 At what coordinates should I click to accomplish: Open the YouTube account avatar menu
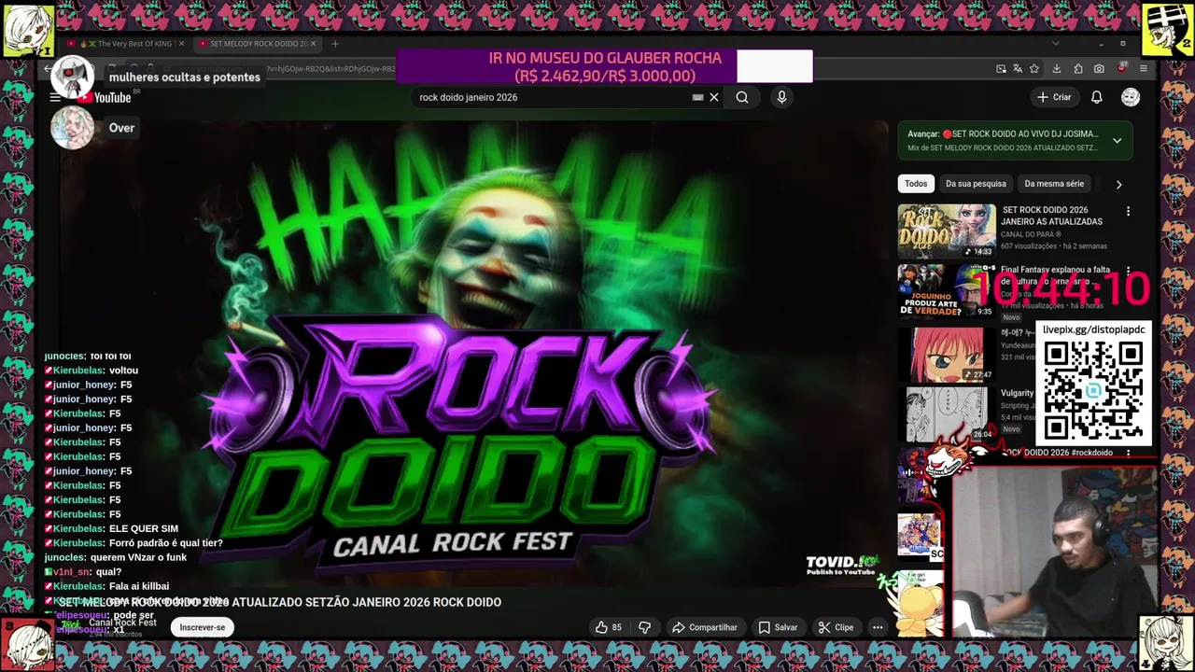[x=1131, y=97]
